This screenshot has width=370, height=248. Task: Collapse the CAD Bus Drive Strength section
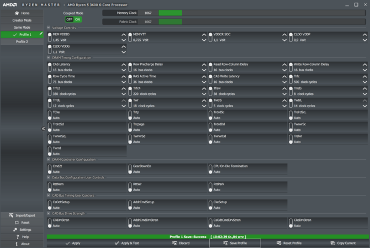pos(49,213)
